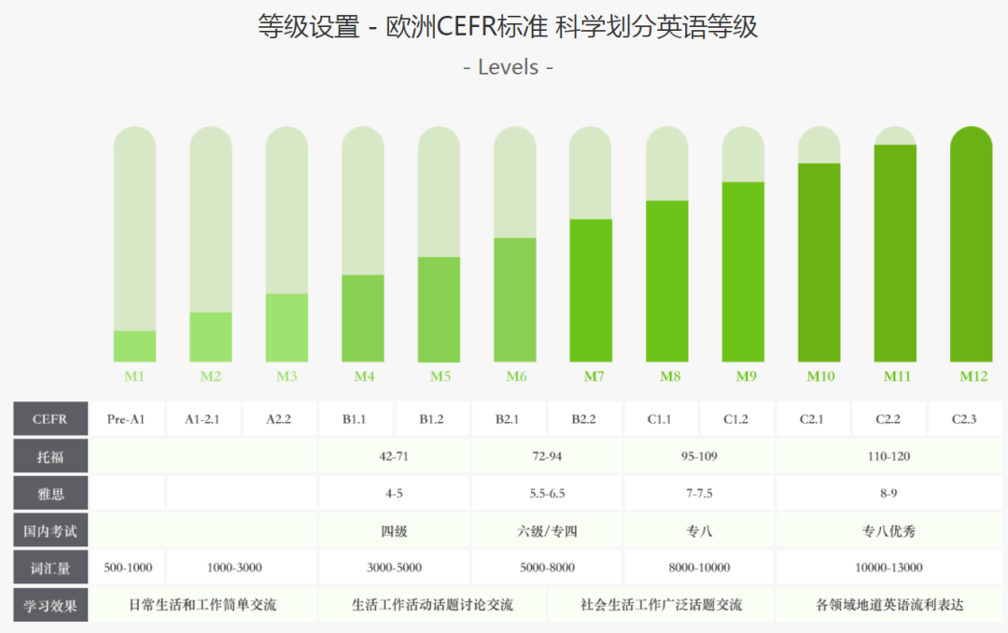Select the 六级/专四 exam cell
1008x633 pixels.
[547, 530]
